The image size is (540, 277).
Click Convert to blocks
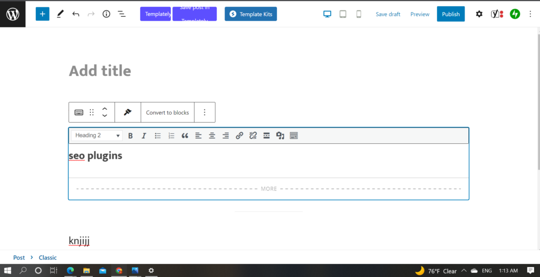pyautogui.click(x=167, y=112)
